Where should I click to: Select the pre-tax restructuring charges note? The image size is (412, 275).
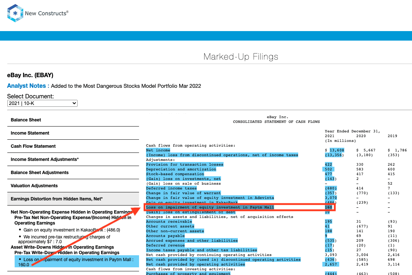[x=64, y=239]
